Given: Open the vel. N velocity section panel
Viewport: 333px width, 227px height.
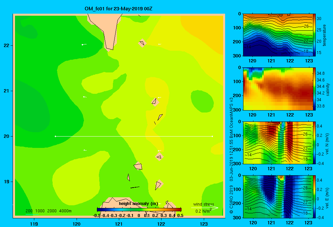Looking at the screenshot, I should point(278,143).
